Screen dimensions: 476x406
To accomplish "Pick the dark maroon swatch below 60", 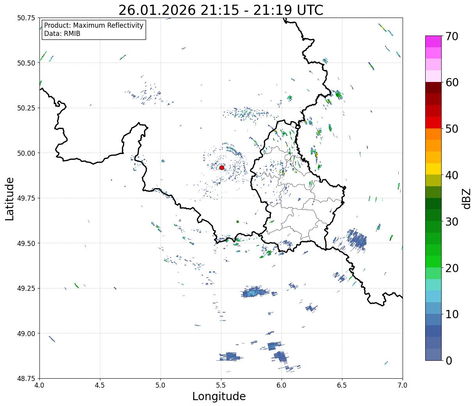I will 433,88.
